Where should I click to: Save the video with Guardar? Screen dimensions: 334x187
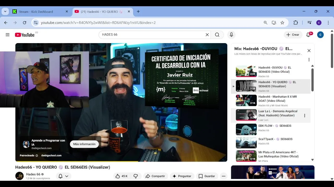tap(206, 176)
